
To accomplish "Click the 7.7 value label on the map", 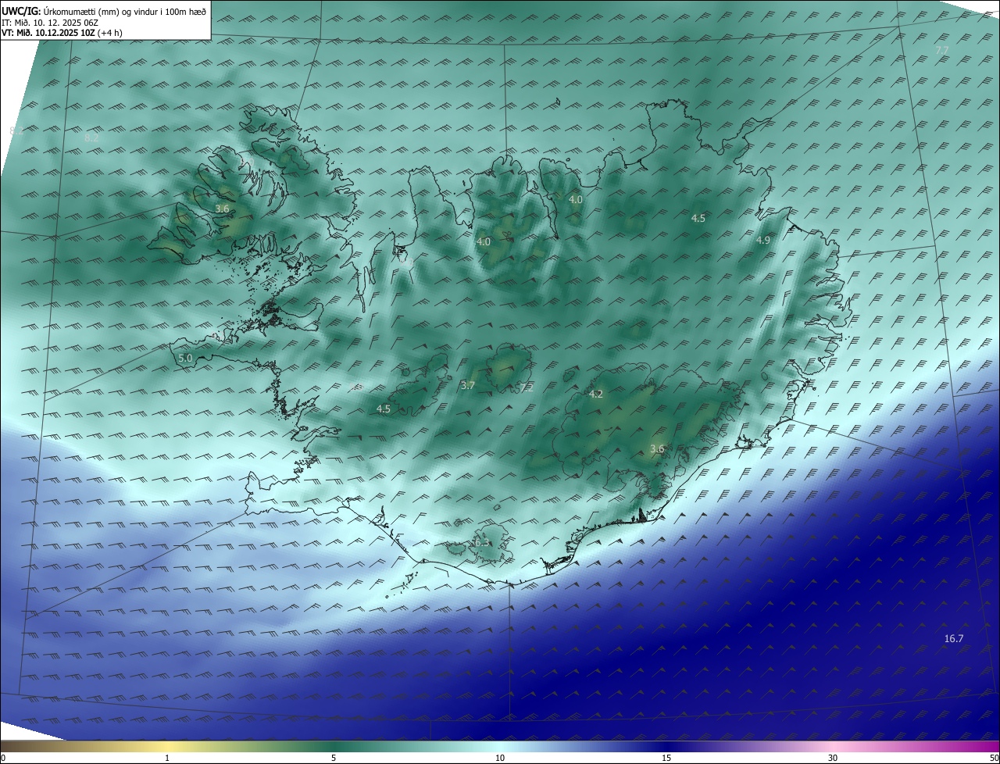I will pyautogui.click(x=941, y=50).
